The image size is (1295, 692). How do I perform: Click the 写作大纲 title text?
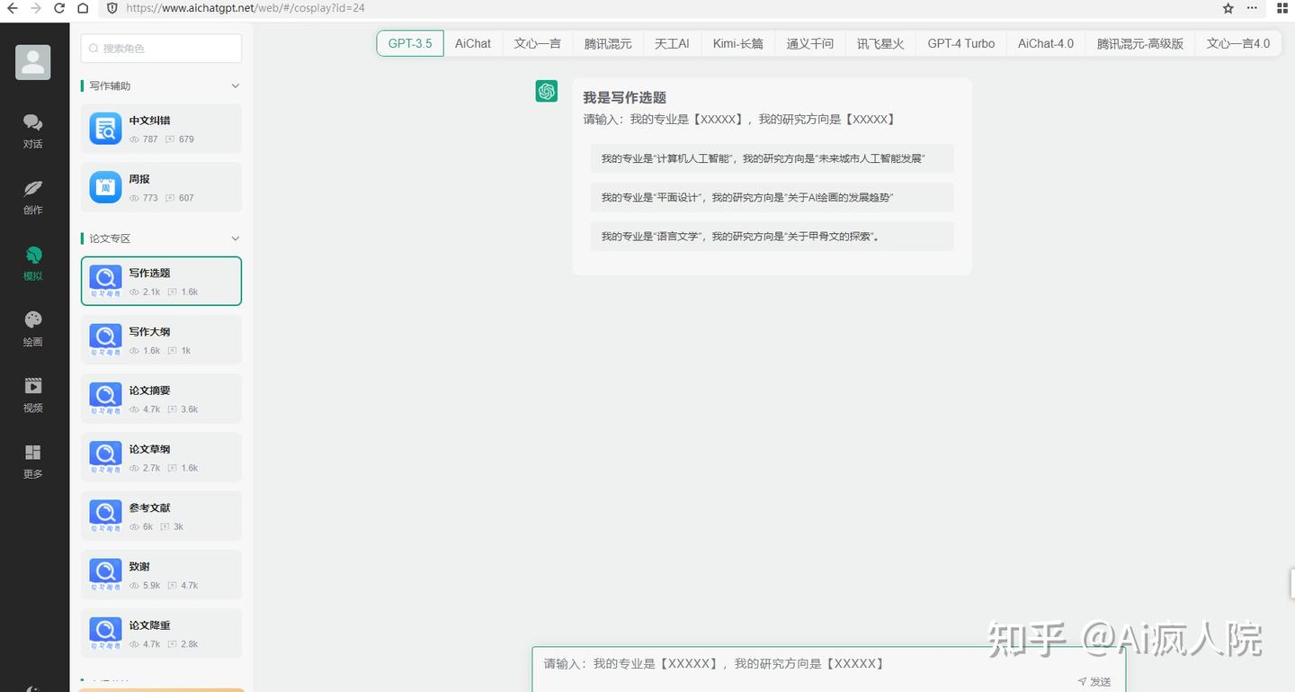click(x=149, y=332)
